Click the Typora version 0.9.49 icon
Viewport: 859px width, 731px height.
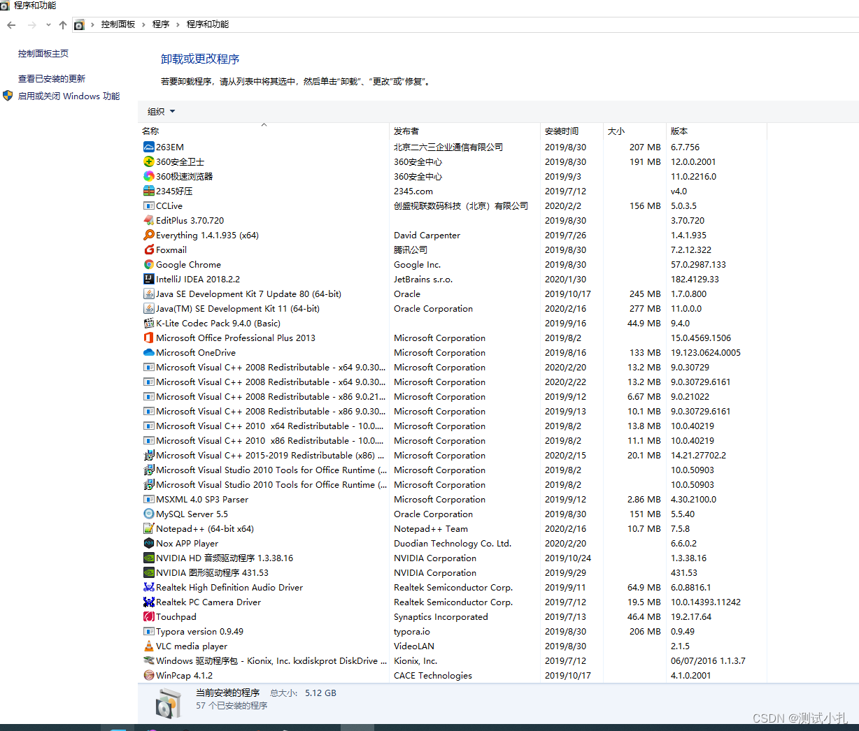(148, 631)
